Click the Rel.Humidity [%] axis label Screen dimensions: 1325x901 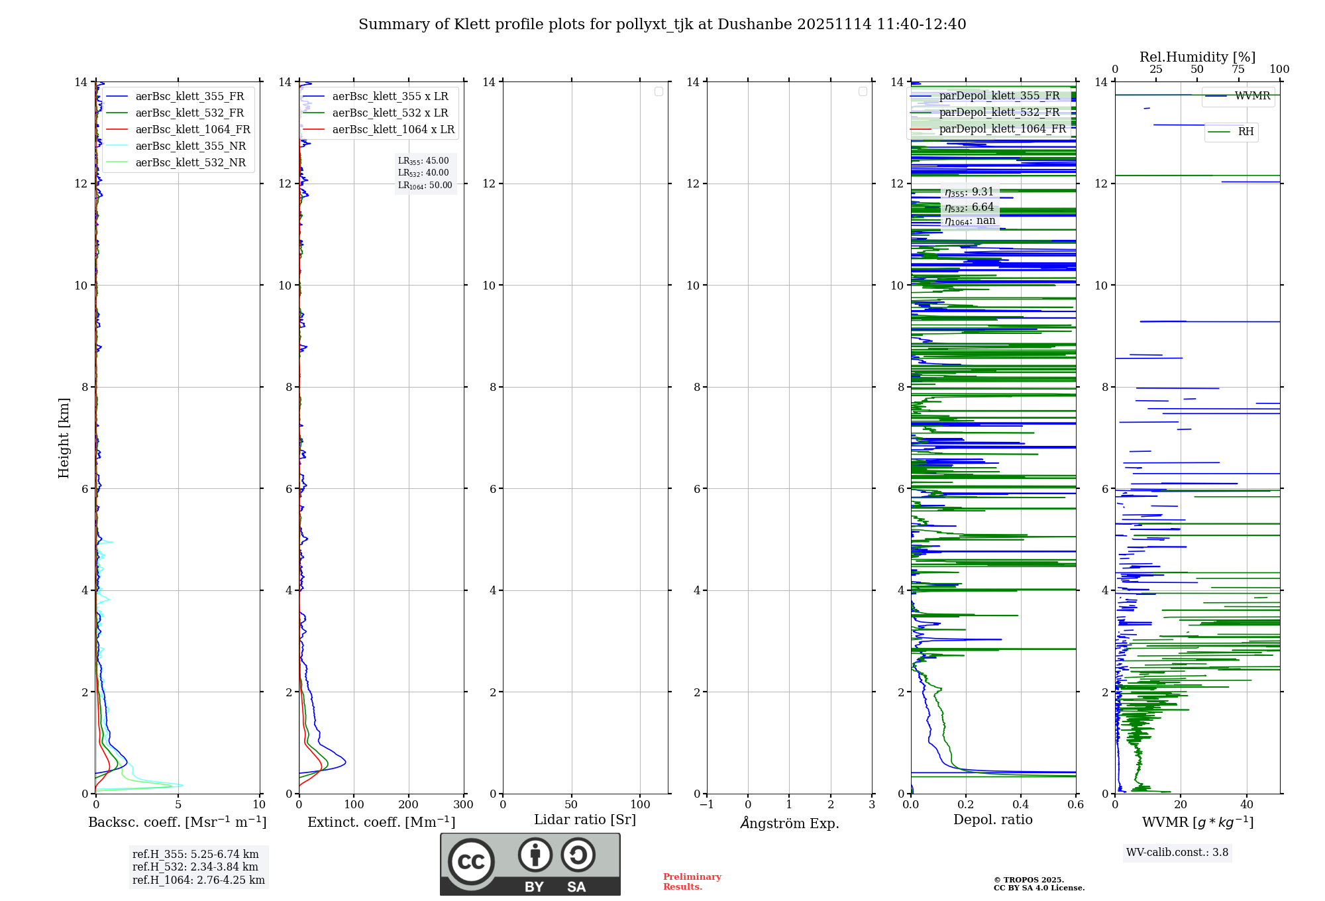(x=1197, y=57)
